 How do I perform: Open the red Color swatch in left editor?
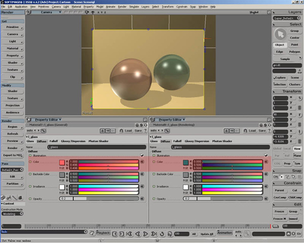coord(62,163)
